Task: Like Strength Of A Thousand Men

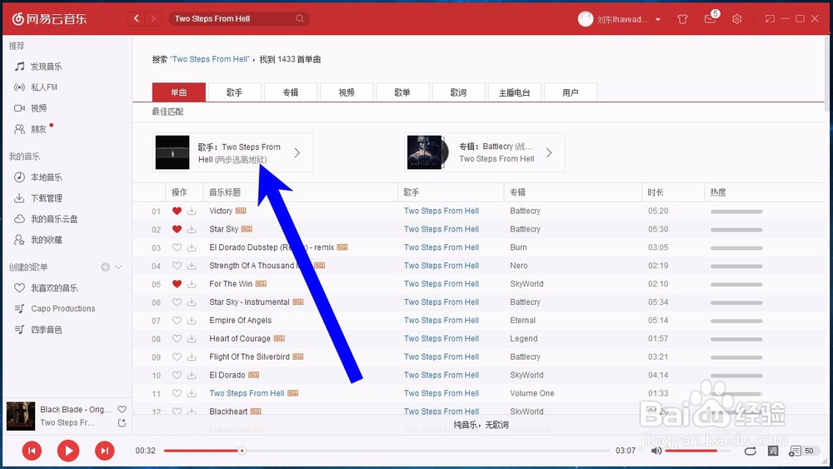Action: 177,266
